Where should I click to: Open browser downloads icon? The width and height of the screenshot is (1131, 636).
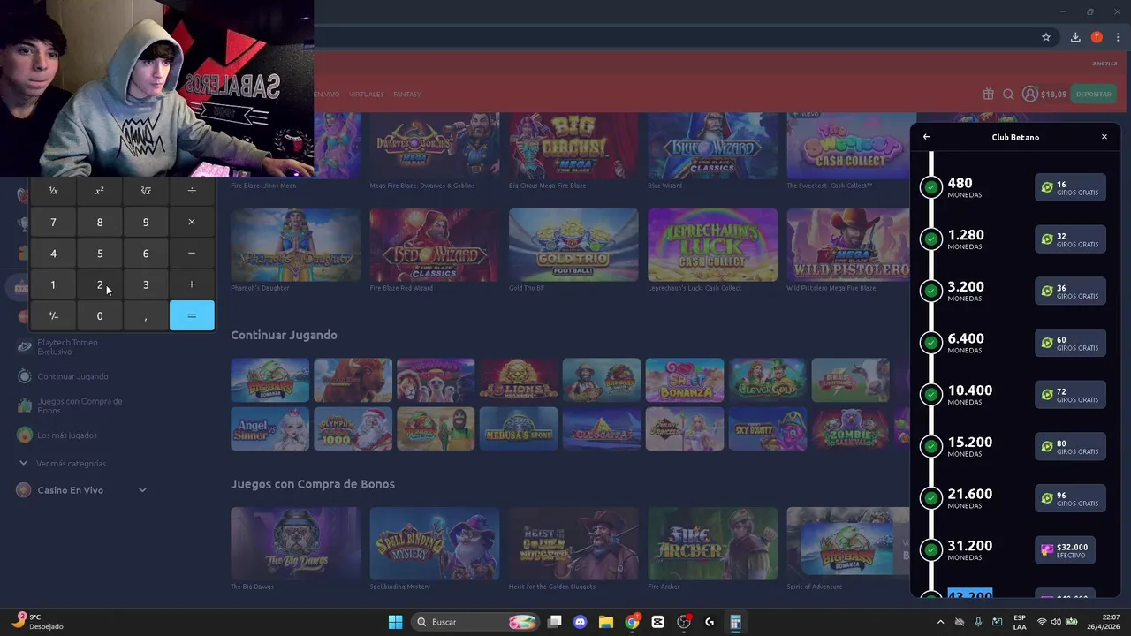(1075, 37)
